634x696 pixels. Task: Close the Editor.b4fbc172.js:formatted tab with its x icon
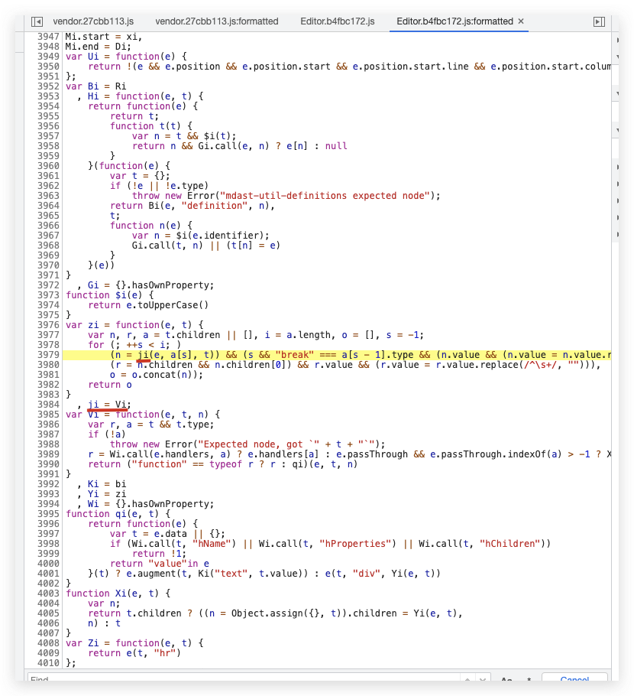click(x=521, y=21)
